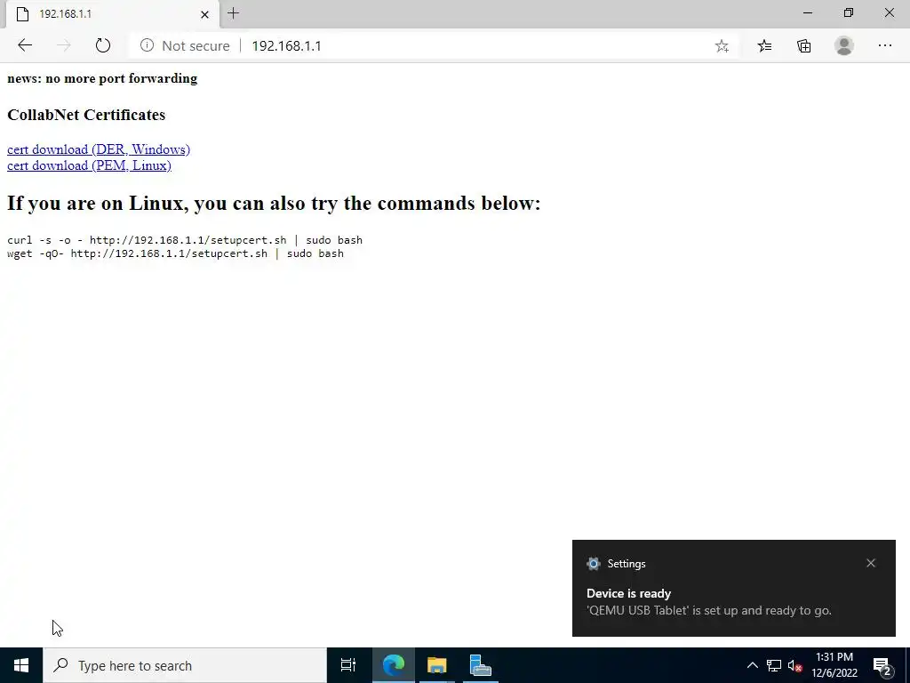
Task: Click the Settings gear icon in notification
Action: (x=593, y=563)
